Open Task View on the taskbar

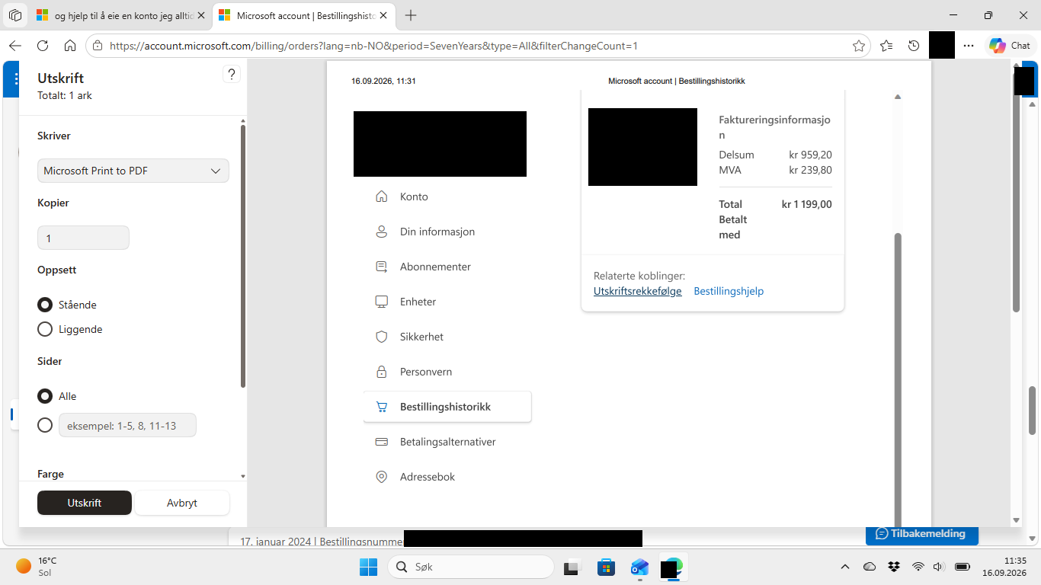pos(571,567)
